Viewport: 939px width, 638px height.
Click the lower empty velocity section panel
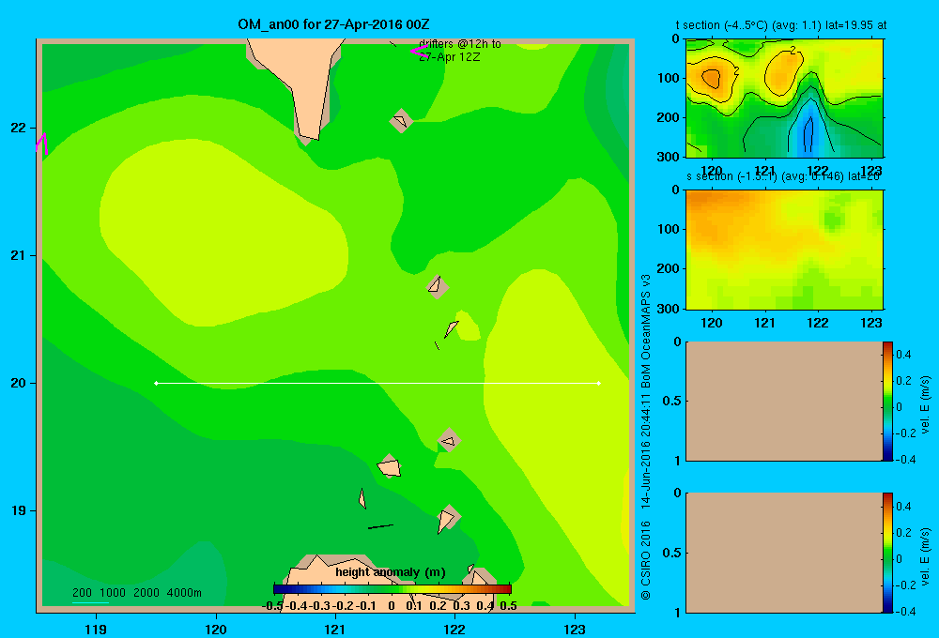(784, 553)
